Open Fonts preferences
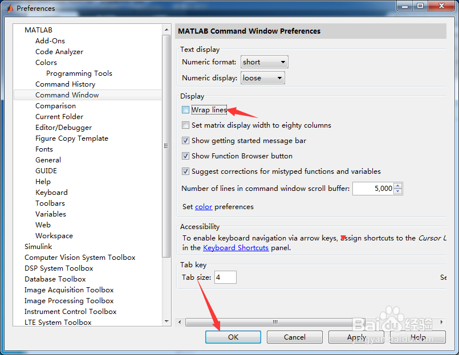The height and width of the screenshot is (355, 459). (44, 149)
